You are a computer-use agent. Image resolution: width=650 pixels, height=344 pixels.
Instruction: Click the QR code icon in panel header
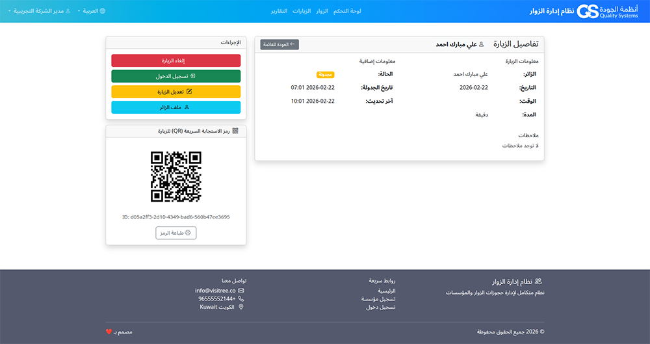[x=235, y=131]
